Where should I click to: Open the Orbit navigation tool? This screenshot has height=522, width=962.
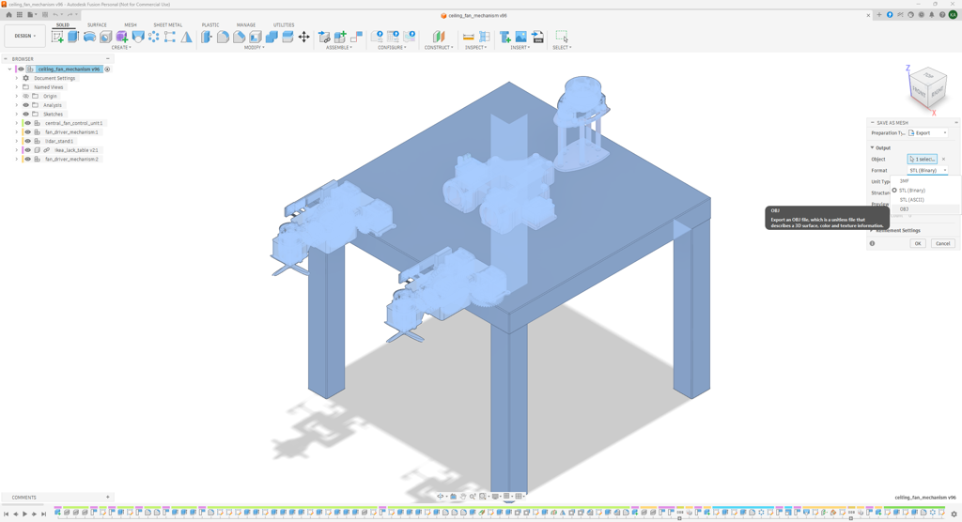pos(441,497)
